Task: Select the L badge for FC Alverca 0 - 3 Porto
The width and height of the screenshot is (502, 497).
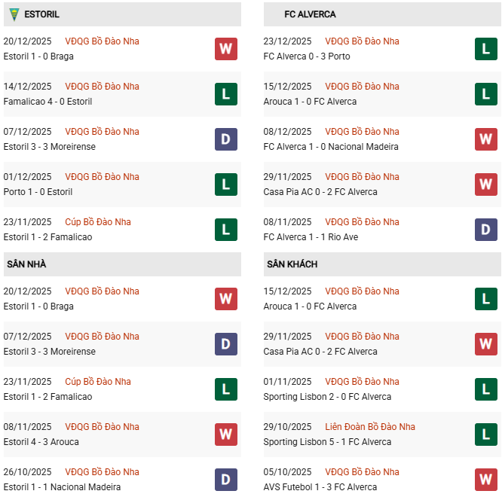Action: [x=486, y=49]
